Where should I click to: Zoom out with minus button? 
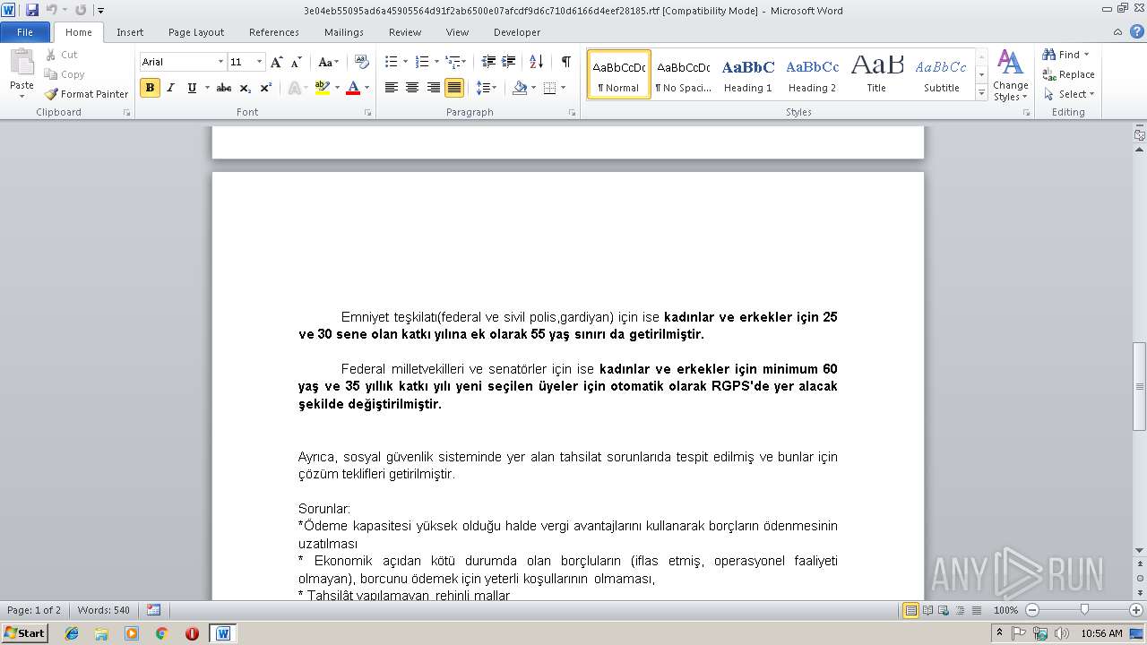[x=1031, y=610]
